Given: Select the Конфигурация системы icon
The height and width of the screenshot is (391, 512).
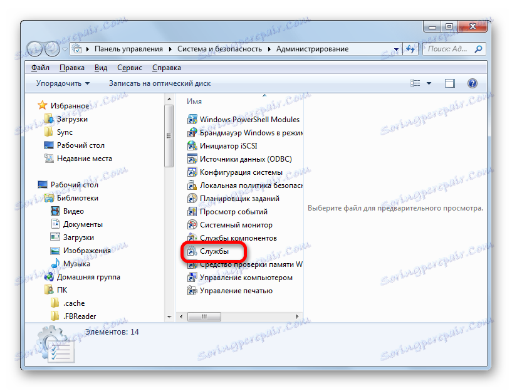Looking at the screenshot, I should 192,172.
